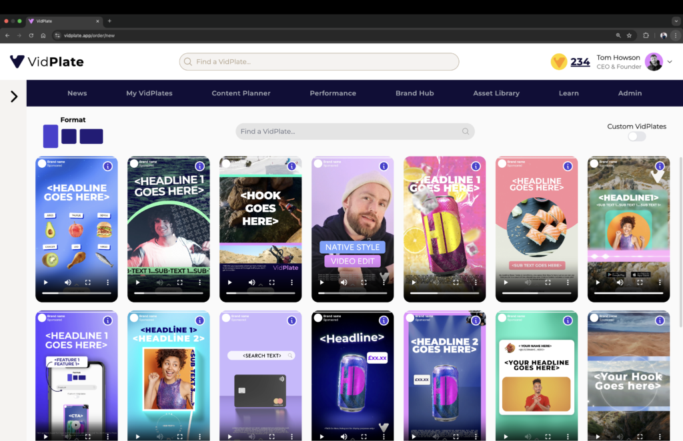Play the Headline 1 template with man in headphones

pos(137,282)
